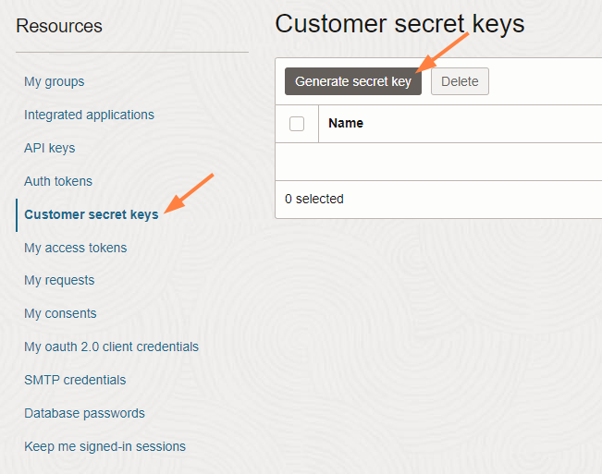Screen dimensions: 602x474
Task: Open Keep me signed-in sessions
Action: (104, 446)
